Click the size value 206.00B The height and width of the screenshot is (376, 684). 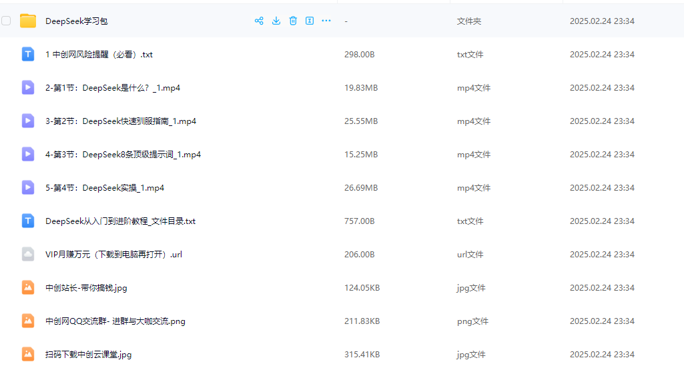360,255
